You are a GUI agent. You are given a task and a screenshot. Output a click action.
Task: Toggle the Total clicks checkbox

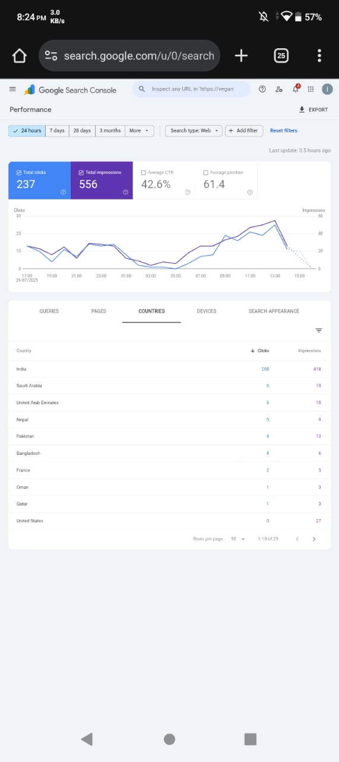click(19, 173)
